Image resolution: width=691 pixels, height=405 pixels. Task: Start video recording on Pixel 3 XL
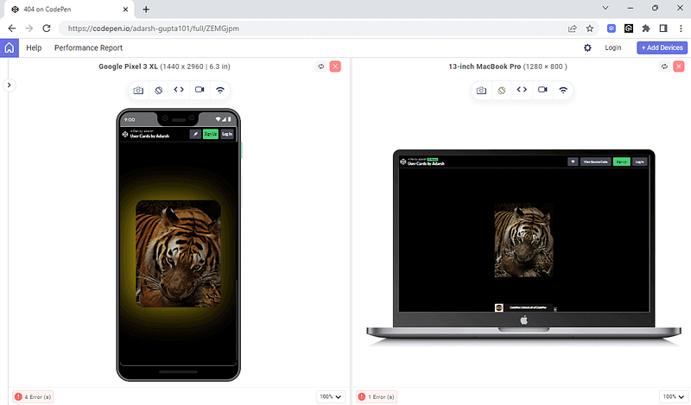coord(200,90)
